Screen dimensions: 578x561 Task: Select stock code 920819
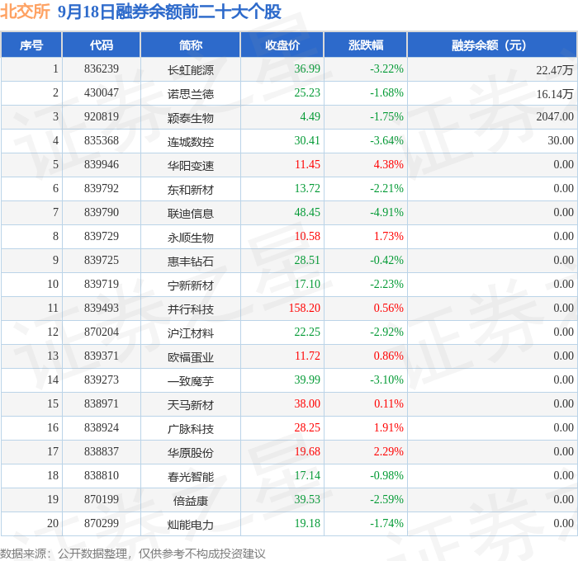[102, 117]
